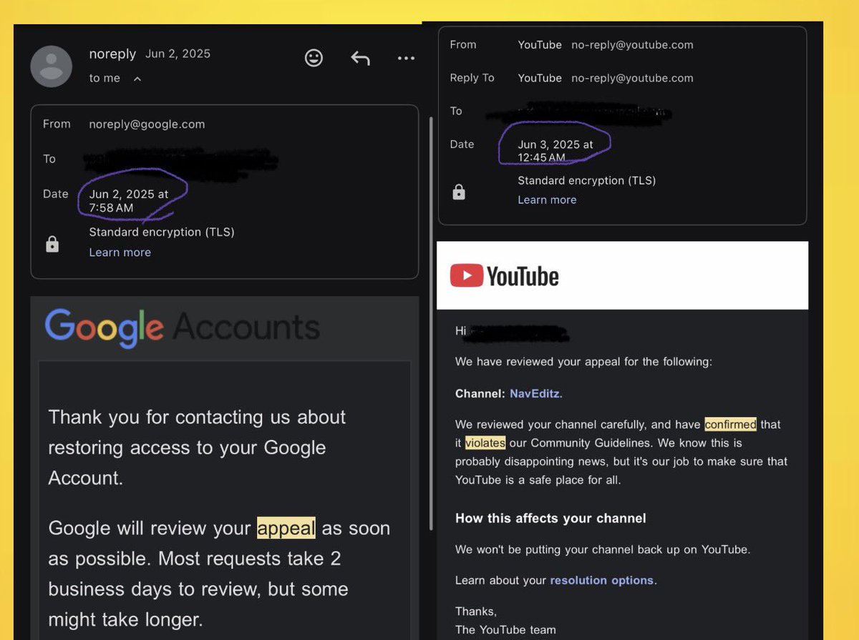The image size is (859, 640).
Task: Open 'Learn more' in the Google email details
Action: click(120, 252)
